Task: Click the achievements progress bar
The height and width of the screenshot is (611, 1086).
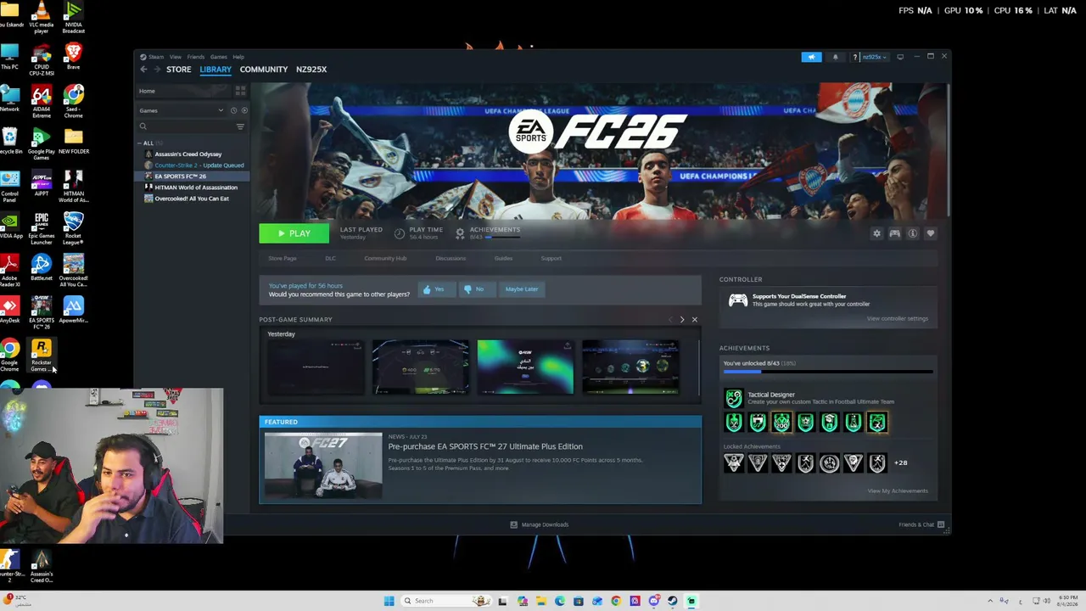Action: point(828,372)
